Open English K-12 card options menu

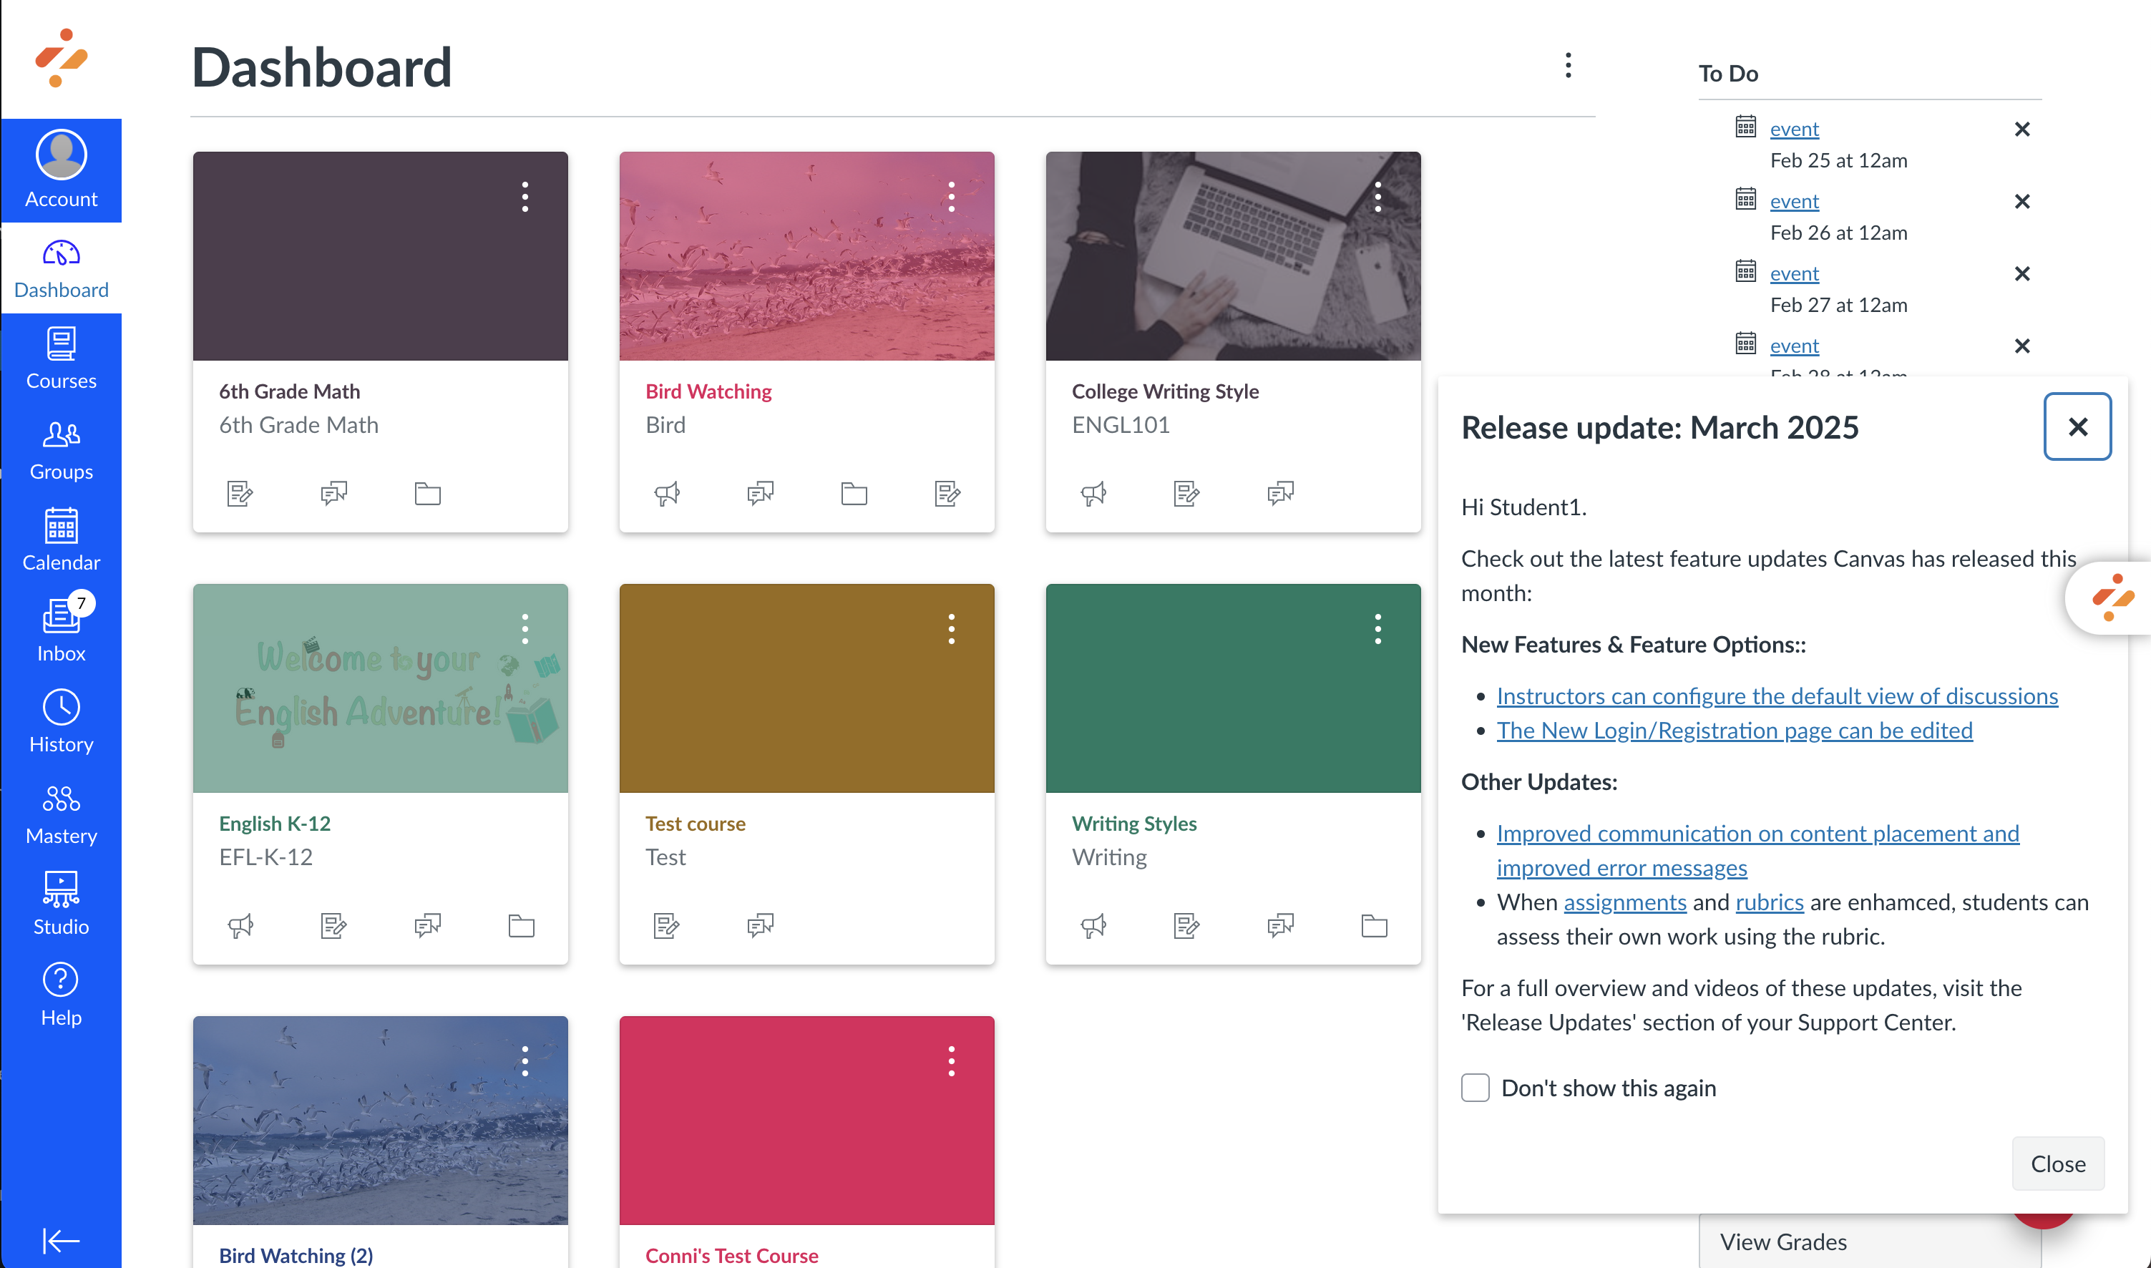pos(525,629)
